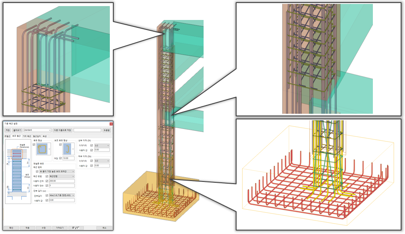Click the panel zone diagram preview
This screenshot has width=405, height=234.
pos(18,171)
